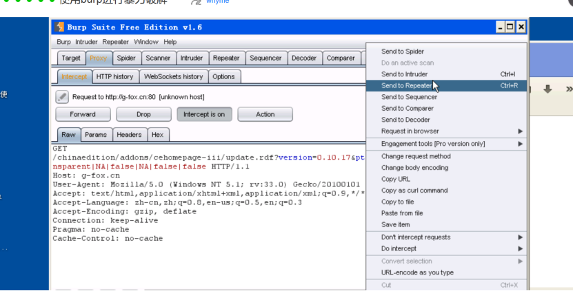Switch to the Sequencer tab

click(x=265, y=58)
